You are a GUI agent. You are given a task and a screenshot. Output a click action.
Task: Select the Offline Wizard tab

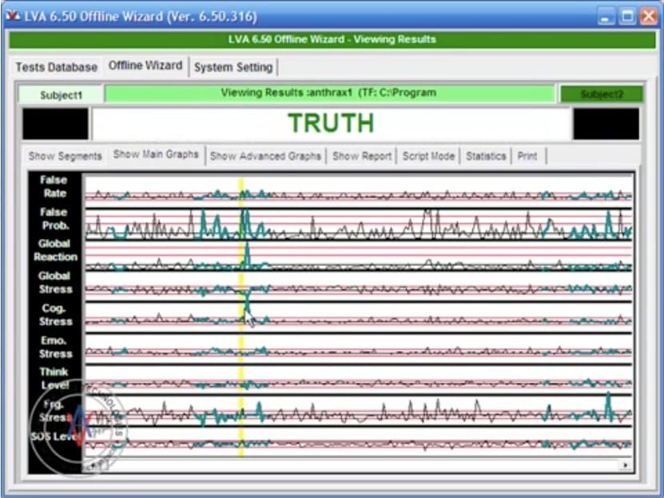tap(145, 66)
